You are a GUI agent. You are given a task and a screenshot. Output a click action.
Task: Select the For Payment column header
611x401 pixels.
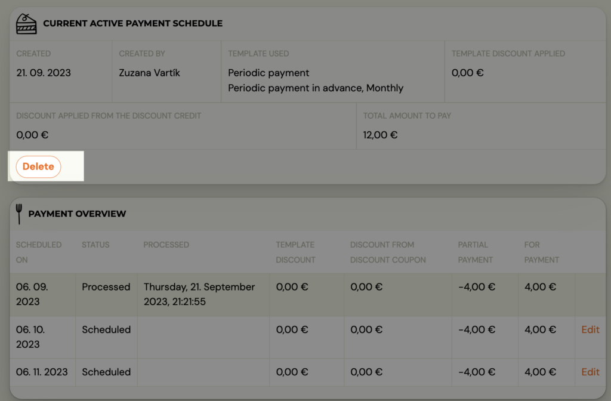click(541, 252)
